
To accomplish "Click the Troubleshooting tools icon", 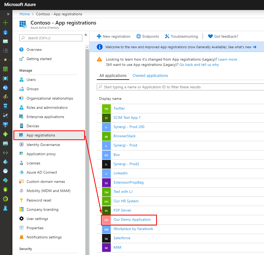I will 167,36.
